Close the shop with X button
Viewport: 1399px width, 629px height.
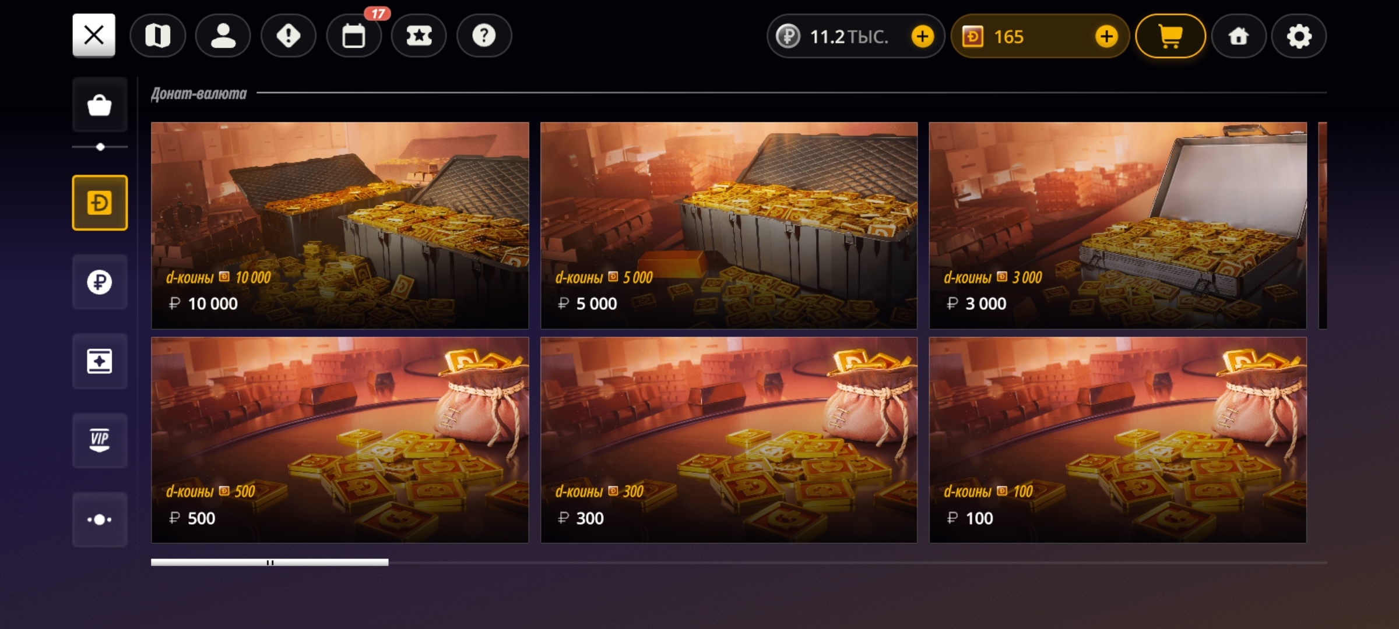94,36
